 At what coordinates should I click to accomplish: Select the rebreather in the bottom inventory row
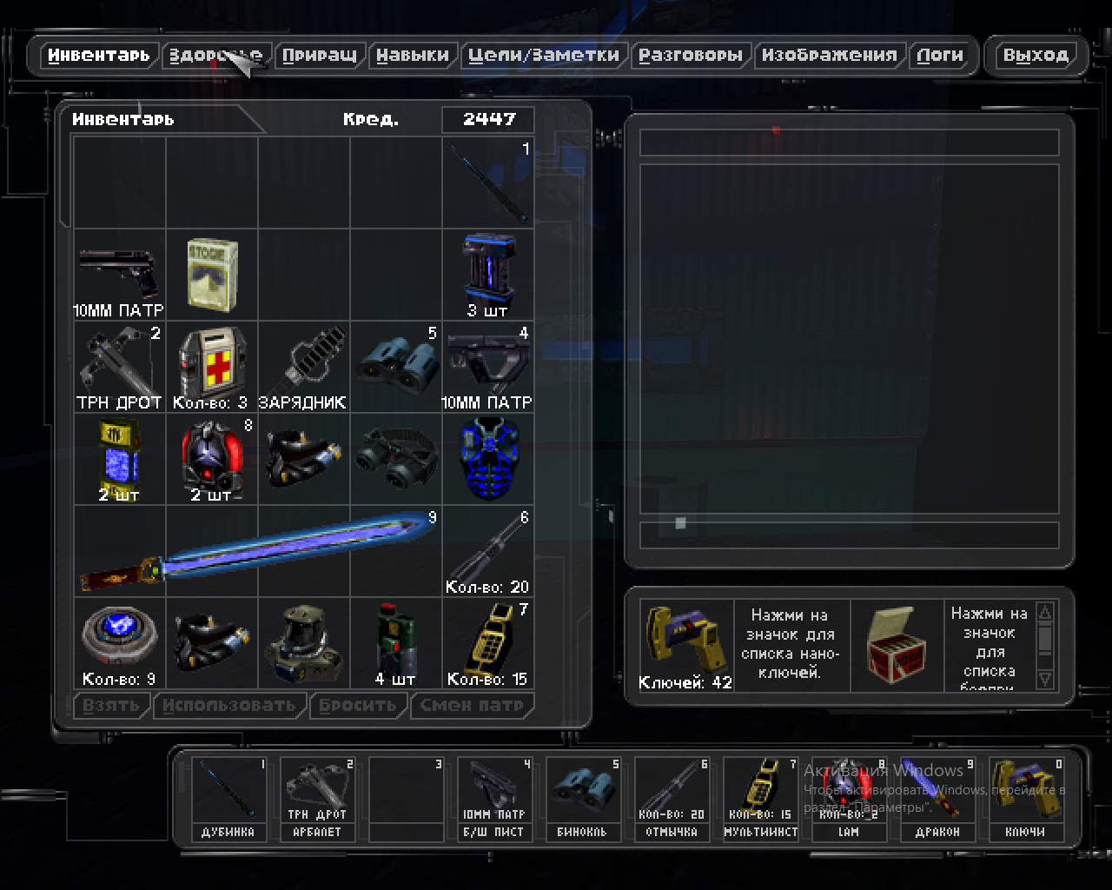[212, 643]
